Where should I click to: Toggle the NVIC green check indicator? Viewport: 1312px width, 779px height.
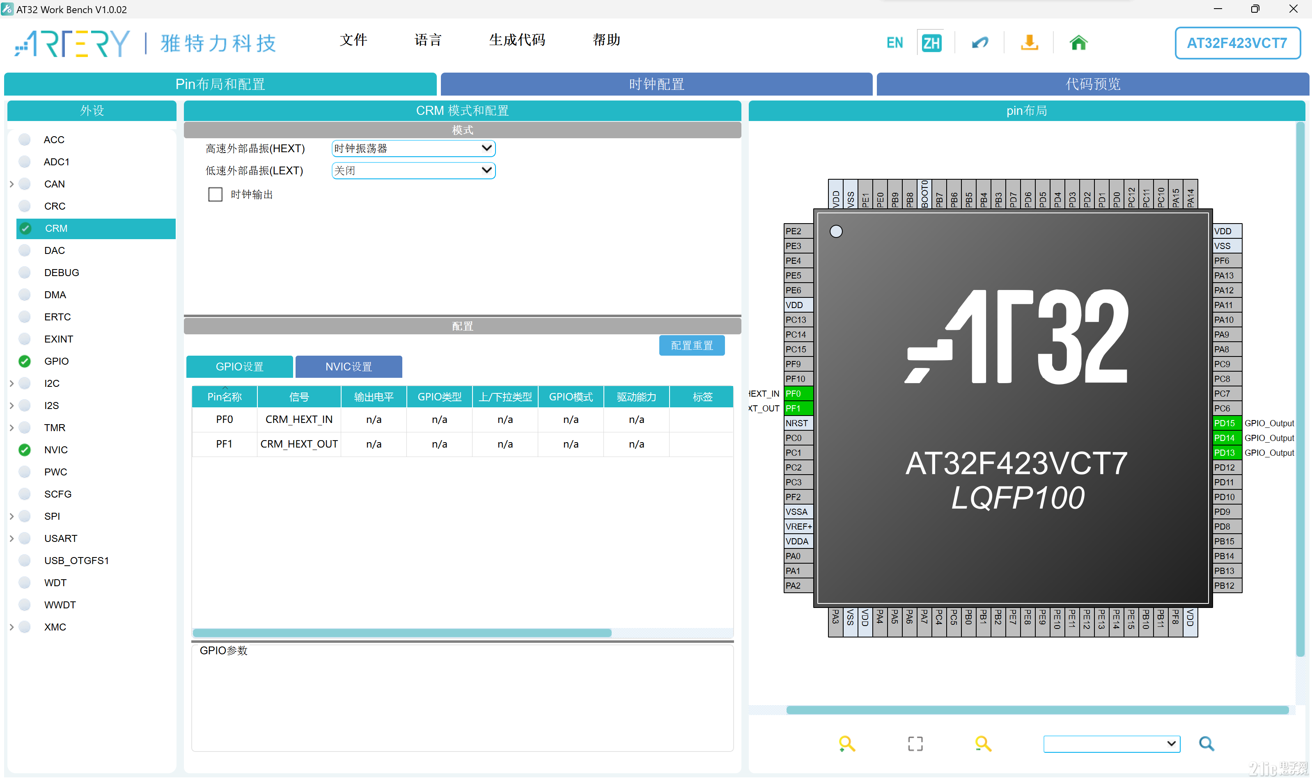coord(24,450)
